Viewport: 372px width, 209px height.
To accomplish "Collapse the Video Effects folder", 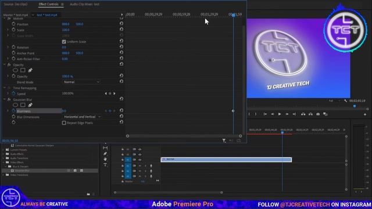I will coord(3,163).
